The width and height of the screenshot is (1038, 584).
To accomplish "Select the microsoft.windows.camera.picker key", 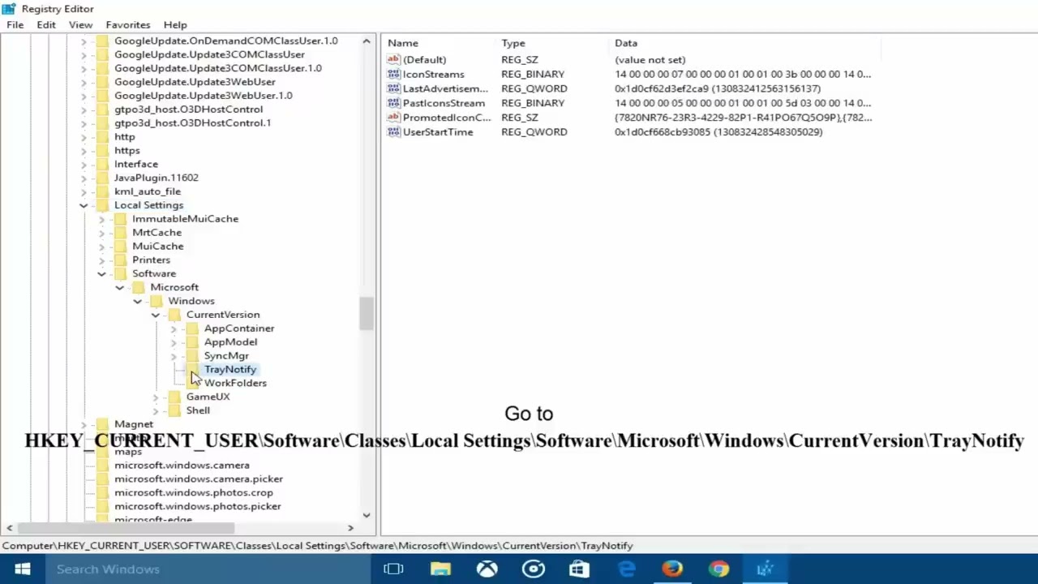I will (x=198, y=479).
